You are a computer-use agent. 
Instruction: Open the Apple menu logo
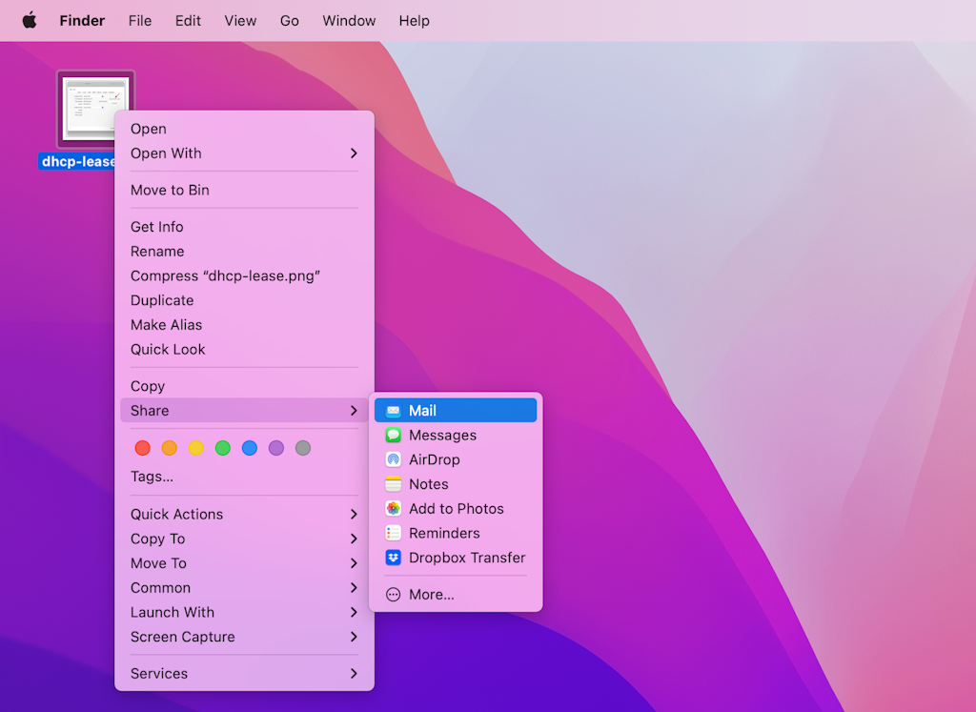click(x=30, y=21)
